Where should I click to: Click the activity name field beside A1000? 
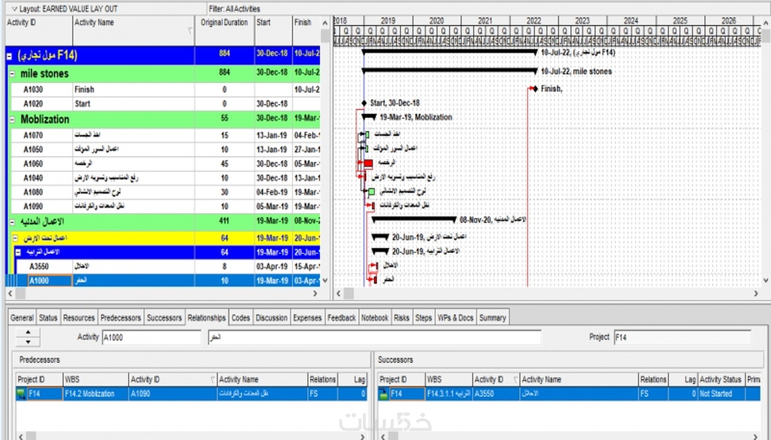tap(375, 337)
